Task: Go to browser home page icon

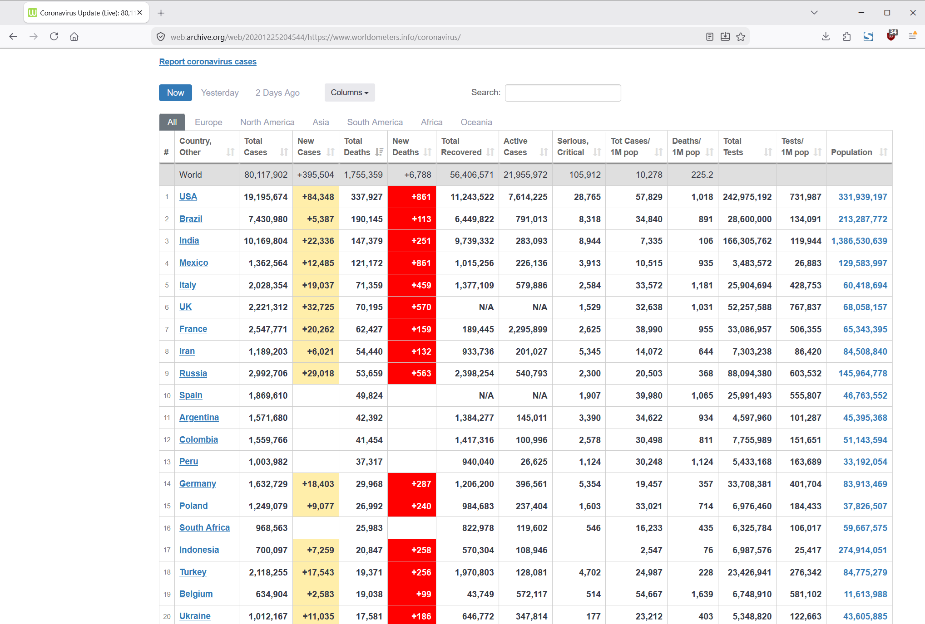Action: 74,37
